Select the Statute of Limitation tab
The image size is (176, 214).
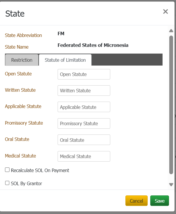click(65, 60)
